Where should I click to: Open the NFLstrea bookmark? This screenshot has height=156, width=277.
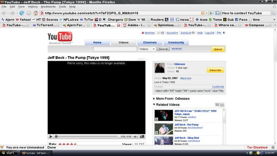pyautogui.click(x=69, y=20)
